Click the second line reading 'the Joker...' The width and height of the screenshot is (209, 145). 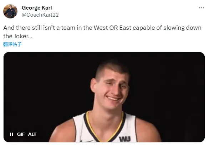click(18, 36)
